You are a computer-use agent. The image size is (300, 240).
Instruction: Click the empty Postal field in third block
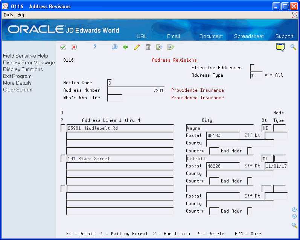pyautogui.click(x=223, y=196)
